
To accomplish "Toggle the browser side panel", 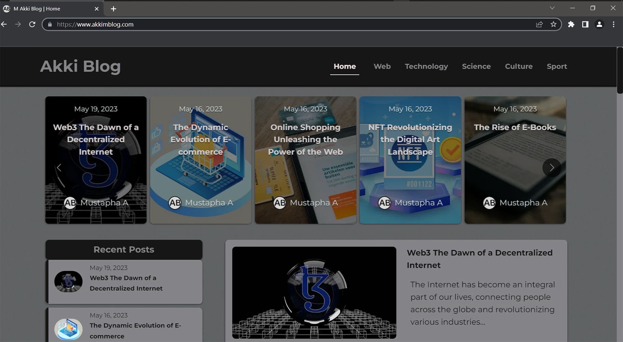I will click(x=585, y=24).
